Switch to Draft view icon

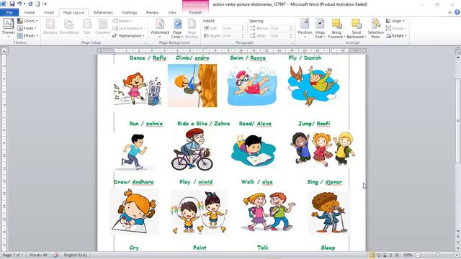pyautogui.click(x=397, y=255)
